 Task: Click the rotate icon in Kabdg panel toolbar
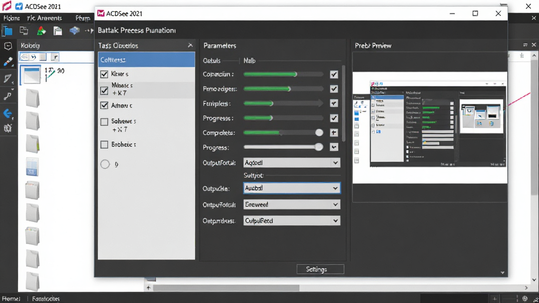pos(33,57)
